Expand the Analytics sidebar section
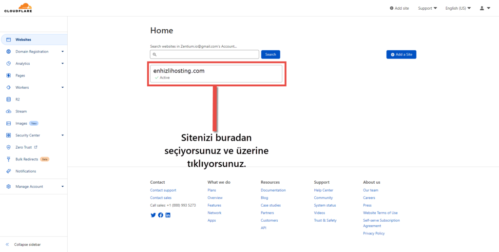The image size is (499, 252). pos(62,63)
